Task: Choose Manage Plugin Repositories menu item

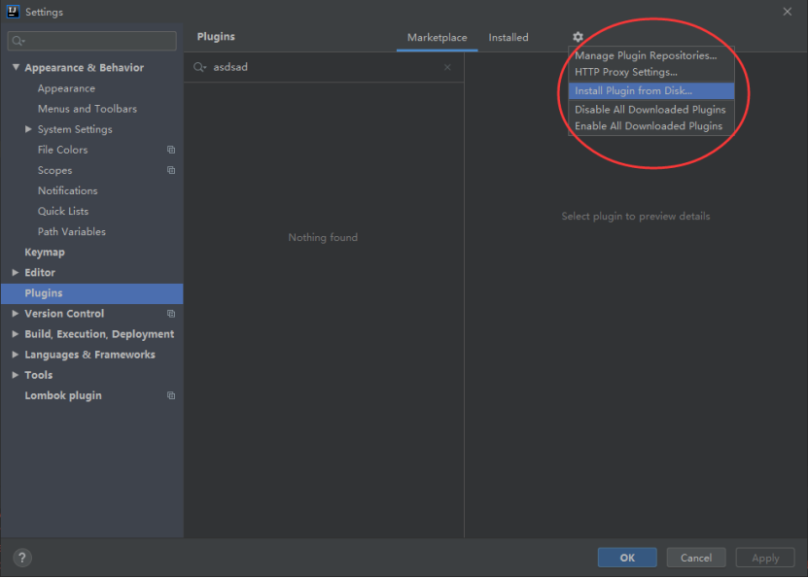Action: 650,55
